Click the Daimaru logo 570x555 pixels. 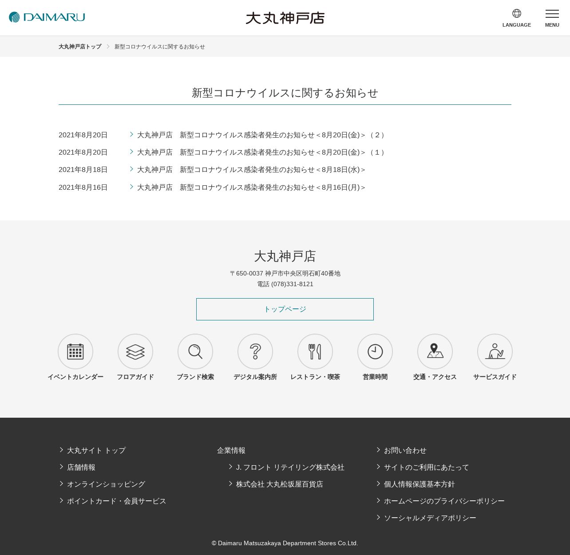click(x=47, y=17)
